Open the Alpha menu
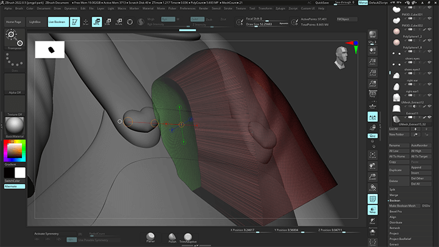The image size is (439, 247). coord(8,9)
